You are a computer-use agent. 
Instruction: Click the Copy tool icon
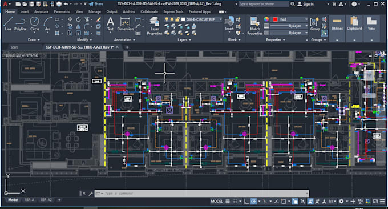(70, 26)
